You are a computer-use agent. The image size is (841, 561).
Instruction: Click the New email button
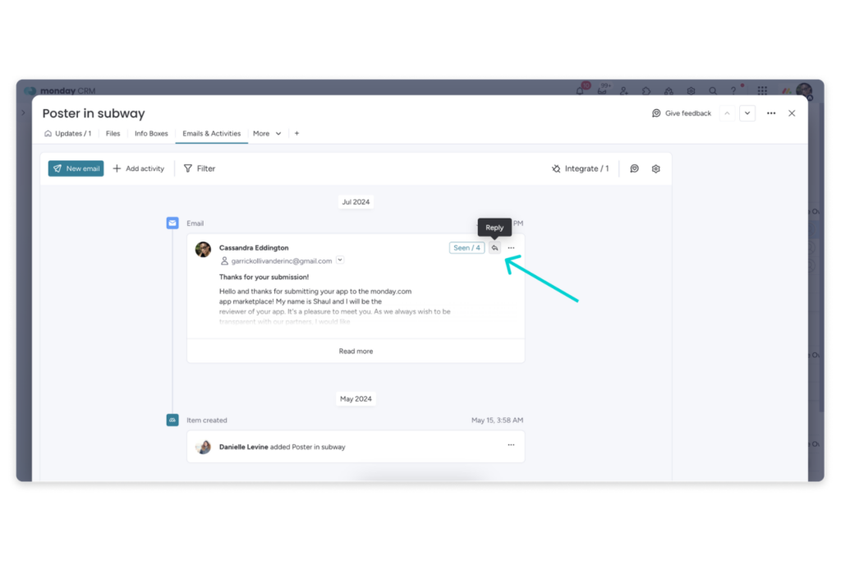(76, 168)
